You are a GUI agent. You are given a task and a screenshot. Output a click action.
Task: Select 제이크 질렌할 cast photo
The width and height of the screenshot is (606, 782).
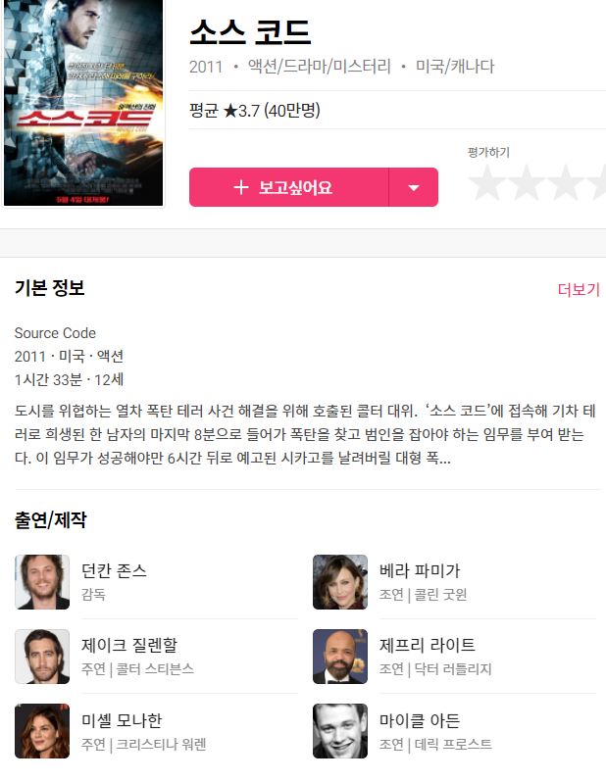click(42, 657)
